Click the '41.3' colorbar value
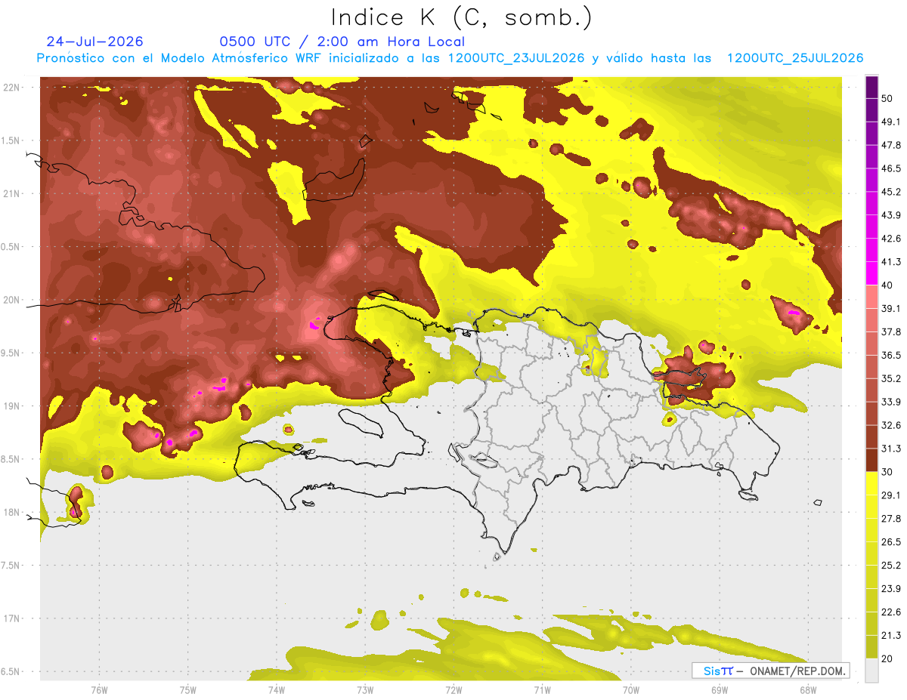Viewport: 907px width, 700px height. pos(891,262)
